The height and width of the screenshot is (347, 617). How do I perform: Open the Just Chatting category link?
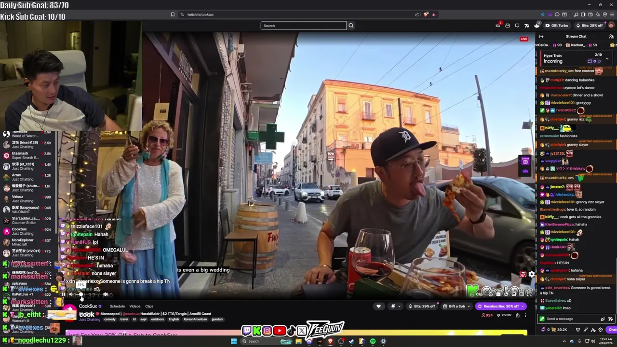(x=90, y=320)
